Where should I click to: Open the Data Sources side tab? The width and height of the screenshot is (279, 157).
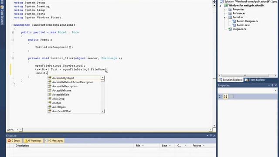[2, 15]
